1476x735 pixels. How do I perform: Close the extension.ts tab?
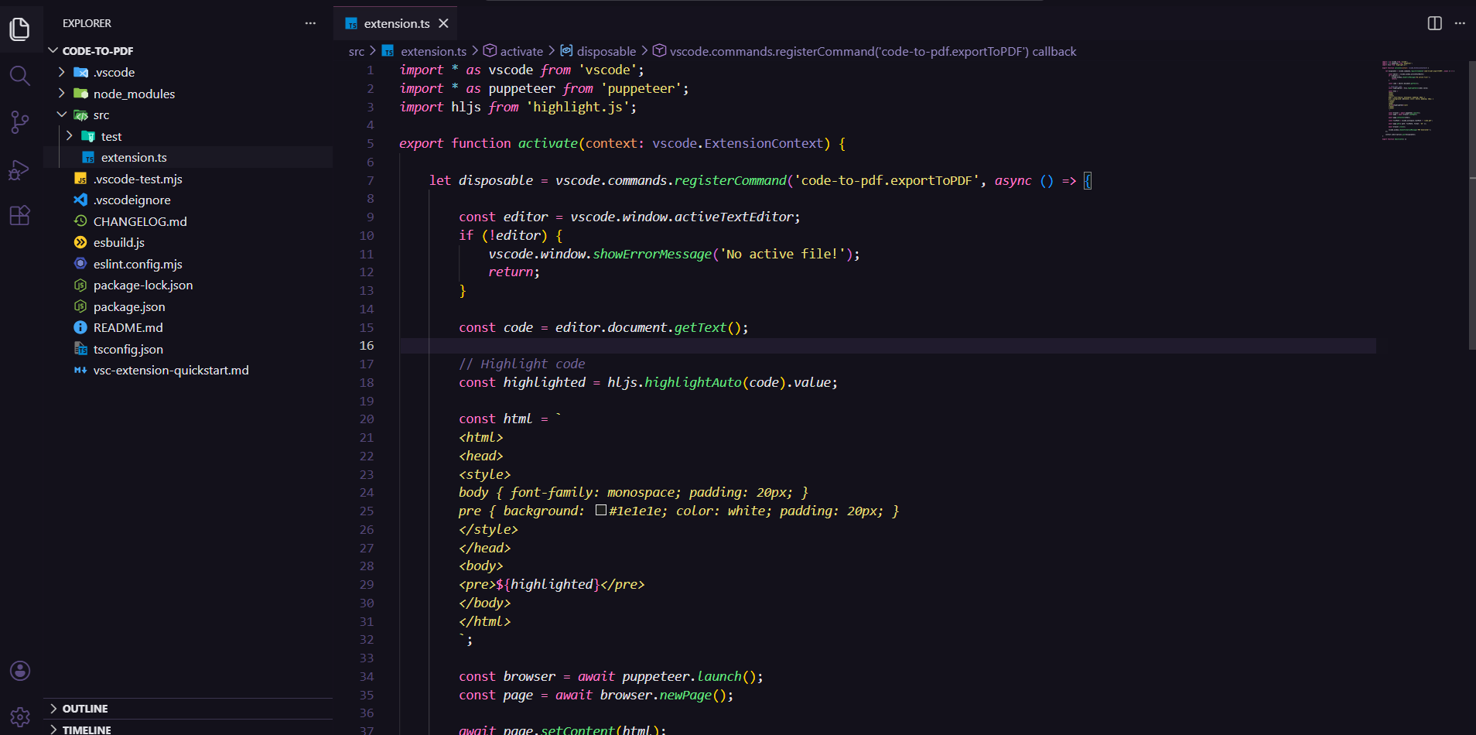443,23
